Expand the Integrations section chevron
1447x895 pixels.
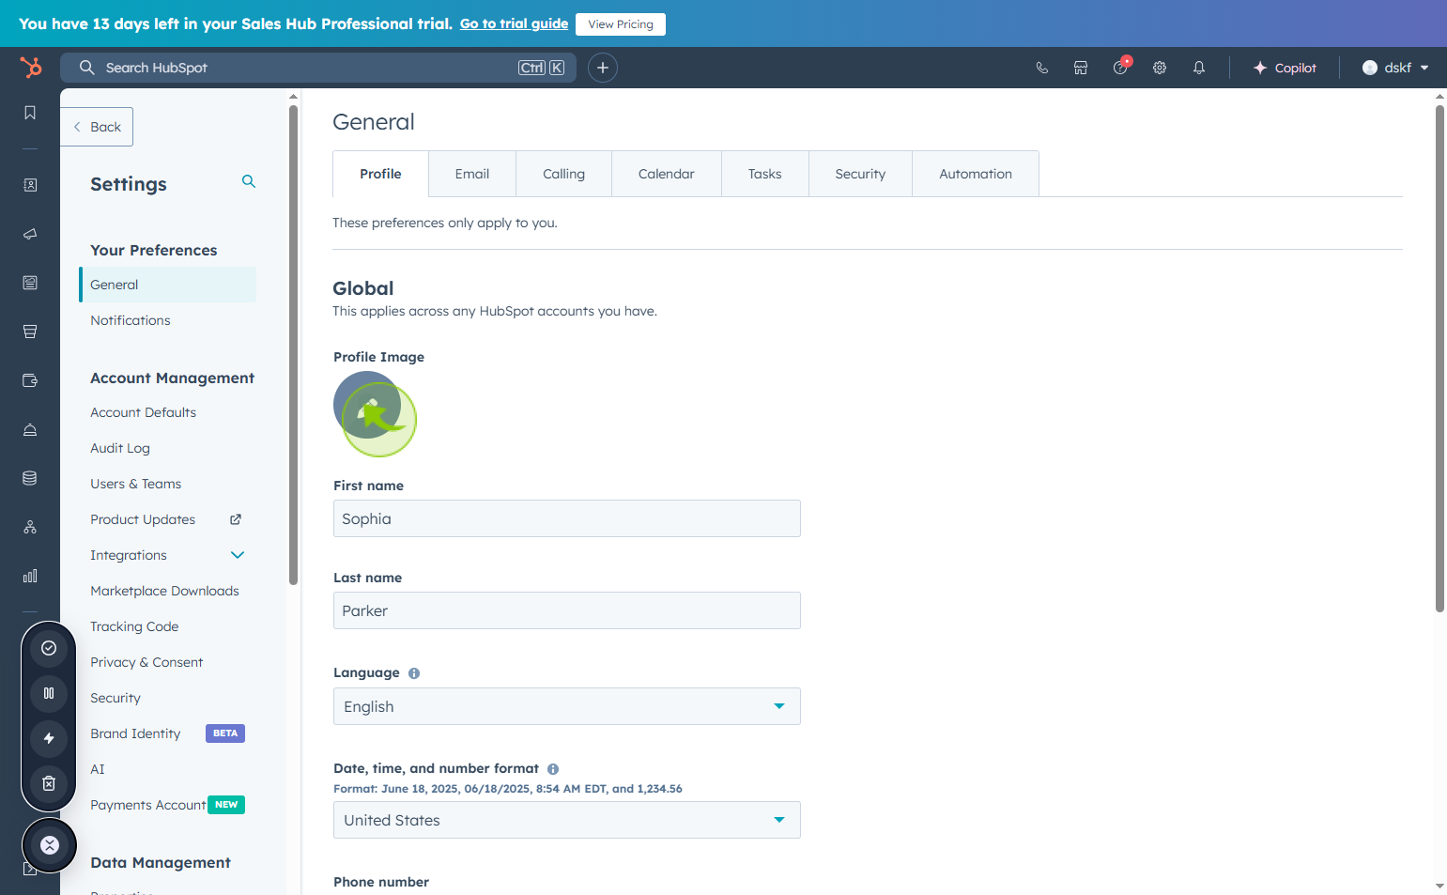[238, 555]
